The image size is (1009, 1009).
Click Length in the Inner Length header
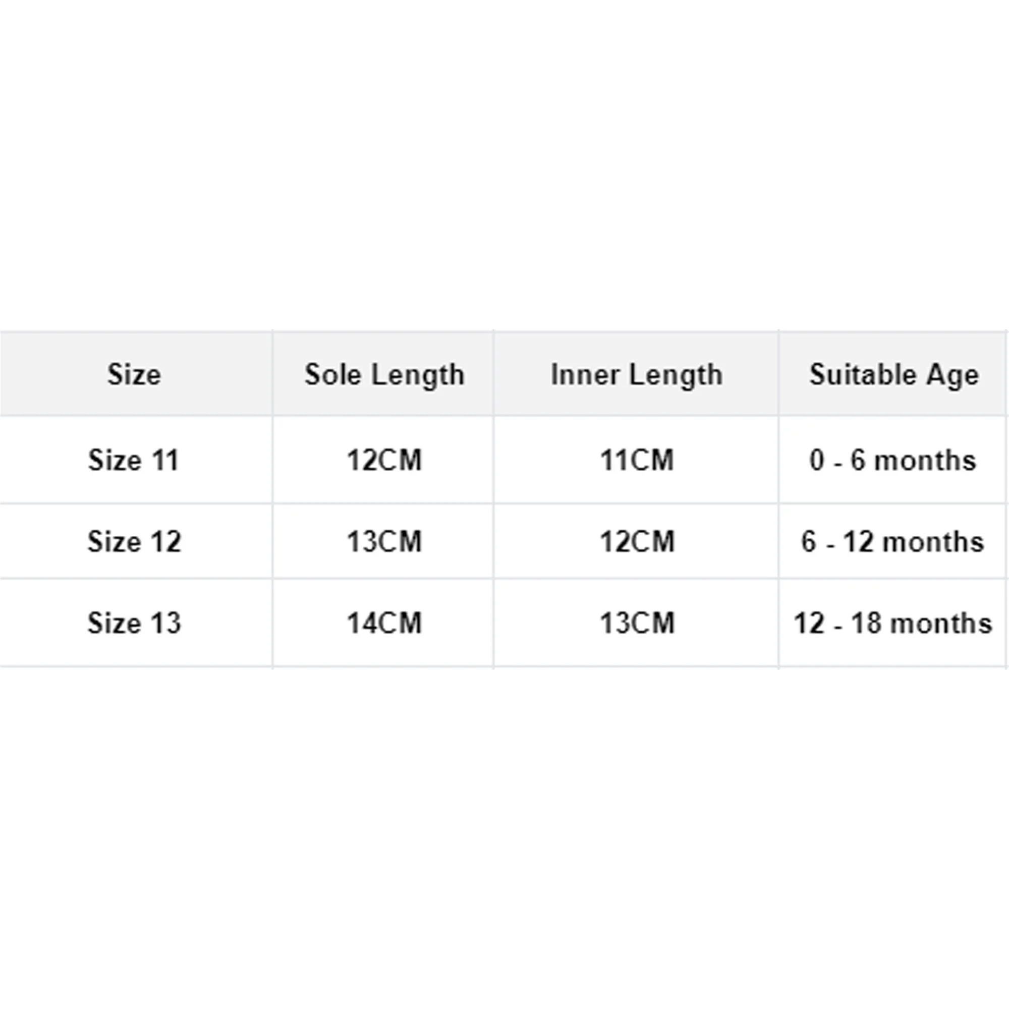[x=676, y=375]
